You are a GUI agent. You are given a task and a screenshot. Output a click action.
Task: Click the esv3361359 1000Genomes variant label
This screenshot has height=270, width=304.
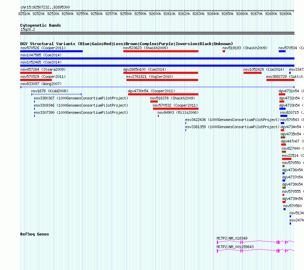coord(232,127)
